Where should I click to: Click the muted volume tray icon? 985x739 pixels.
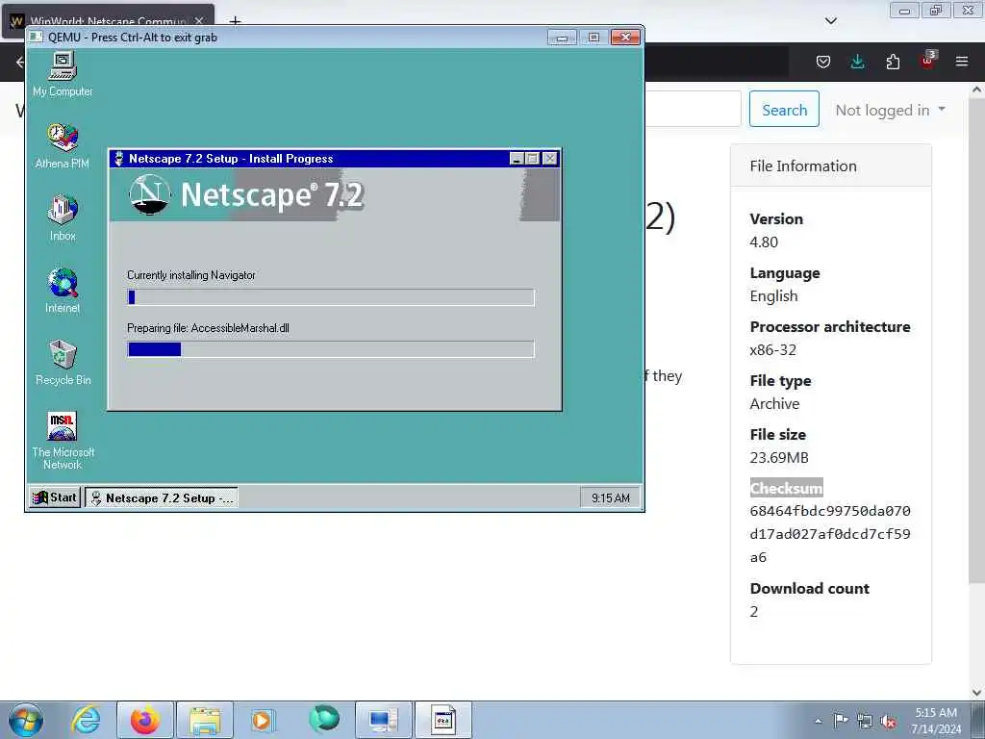pos(888,722)
